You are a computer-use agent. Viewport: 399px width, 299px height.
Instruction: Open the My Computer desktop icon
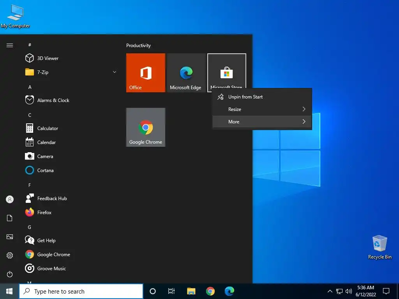(x=15, y=16)
